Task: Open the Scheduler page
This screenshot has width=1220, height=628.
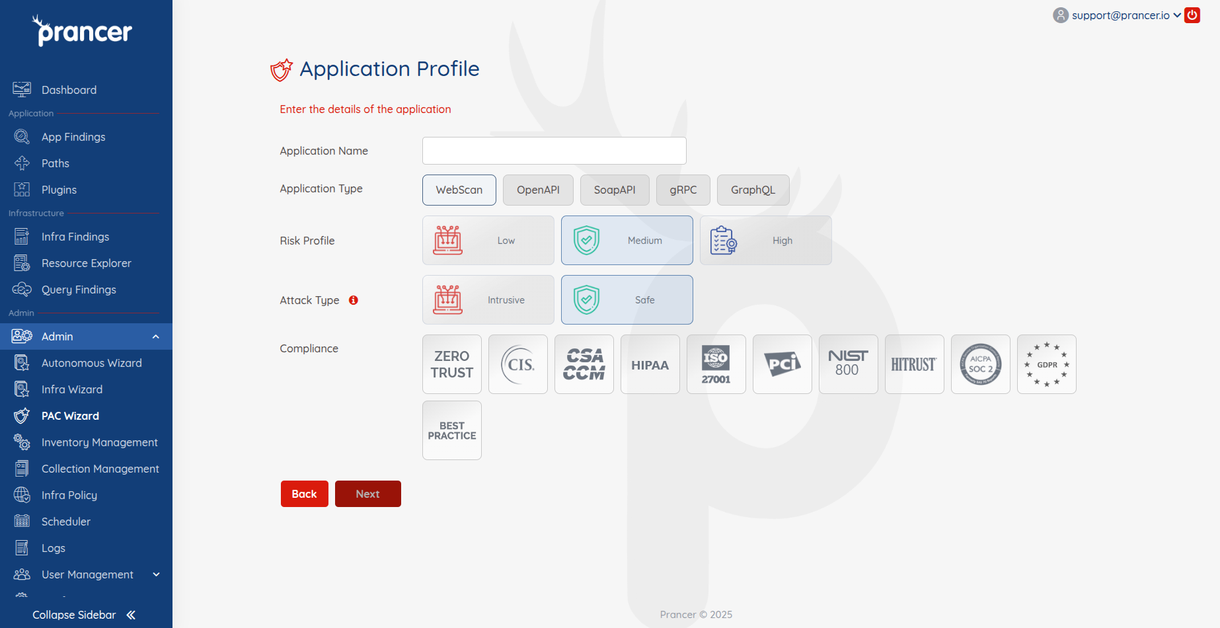Action: pos(66,522)
